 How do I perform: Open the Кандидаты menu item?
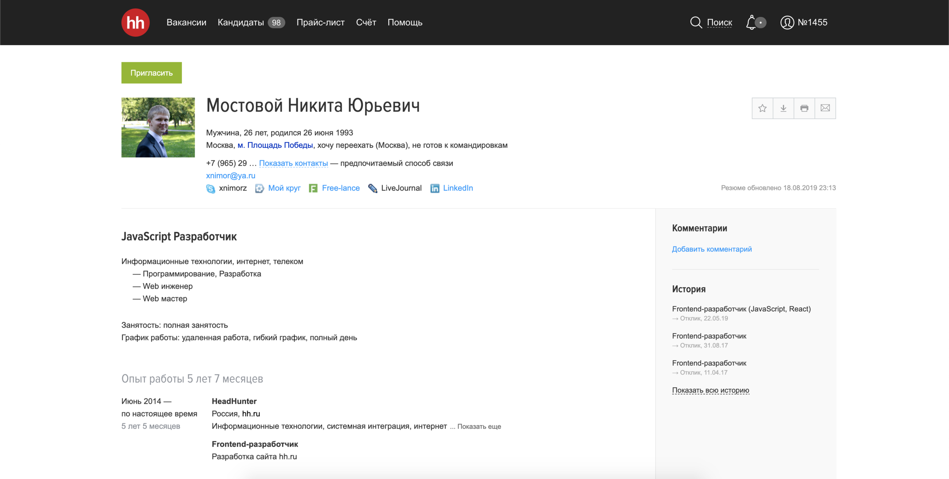pos(241,22)
